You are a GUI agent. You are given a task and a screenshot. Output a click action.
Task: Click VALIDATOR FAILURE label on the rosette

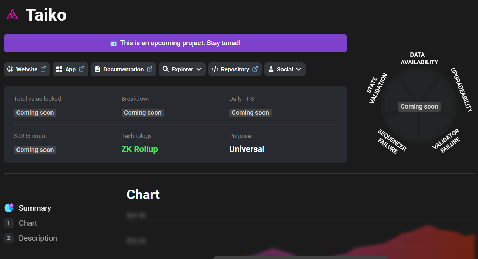[x=446, y=141]
